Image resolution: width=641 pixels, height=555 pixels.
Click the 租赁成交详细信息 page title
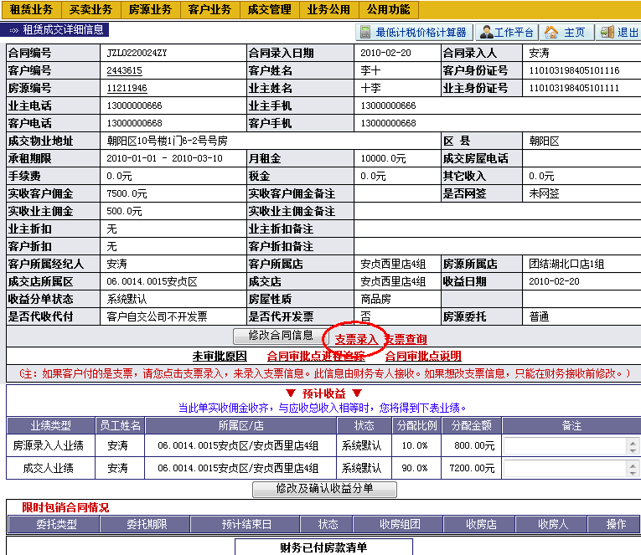63,29
